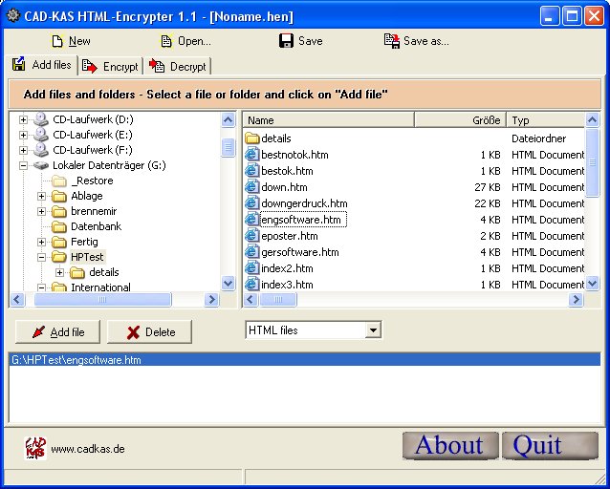Click the folder tree vertical scrollbar down arrow
Screen dimensions: 610x489
tap(229, 283)
